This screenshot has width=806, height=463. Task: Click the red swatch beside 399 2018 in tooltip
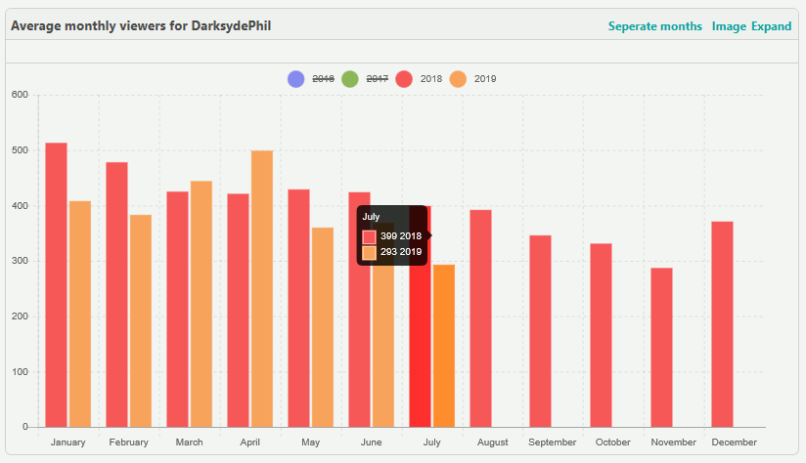click(369, 236)
